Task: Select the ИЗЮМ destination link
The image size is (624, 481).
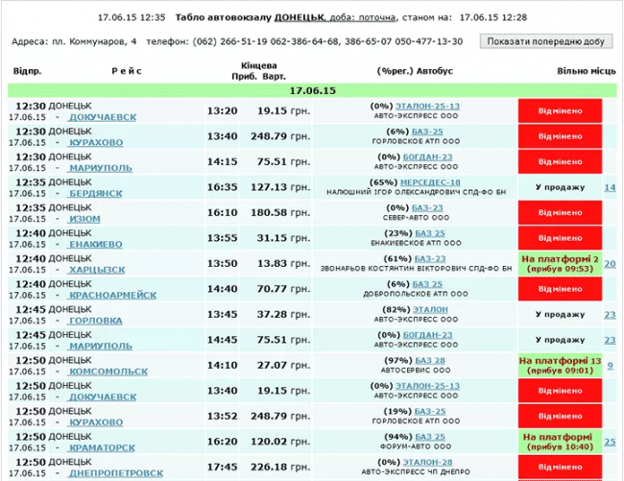Action: pyautogui.click(x=84, y=218)
